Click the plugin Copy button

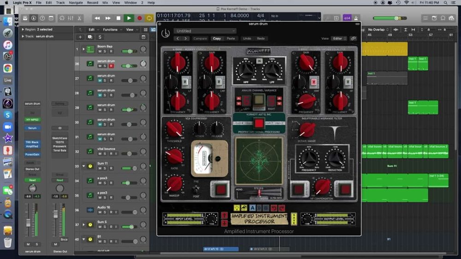pos(217,39)
